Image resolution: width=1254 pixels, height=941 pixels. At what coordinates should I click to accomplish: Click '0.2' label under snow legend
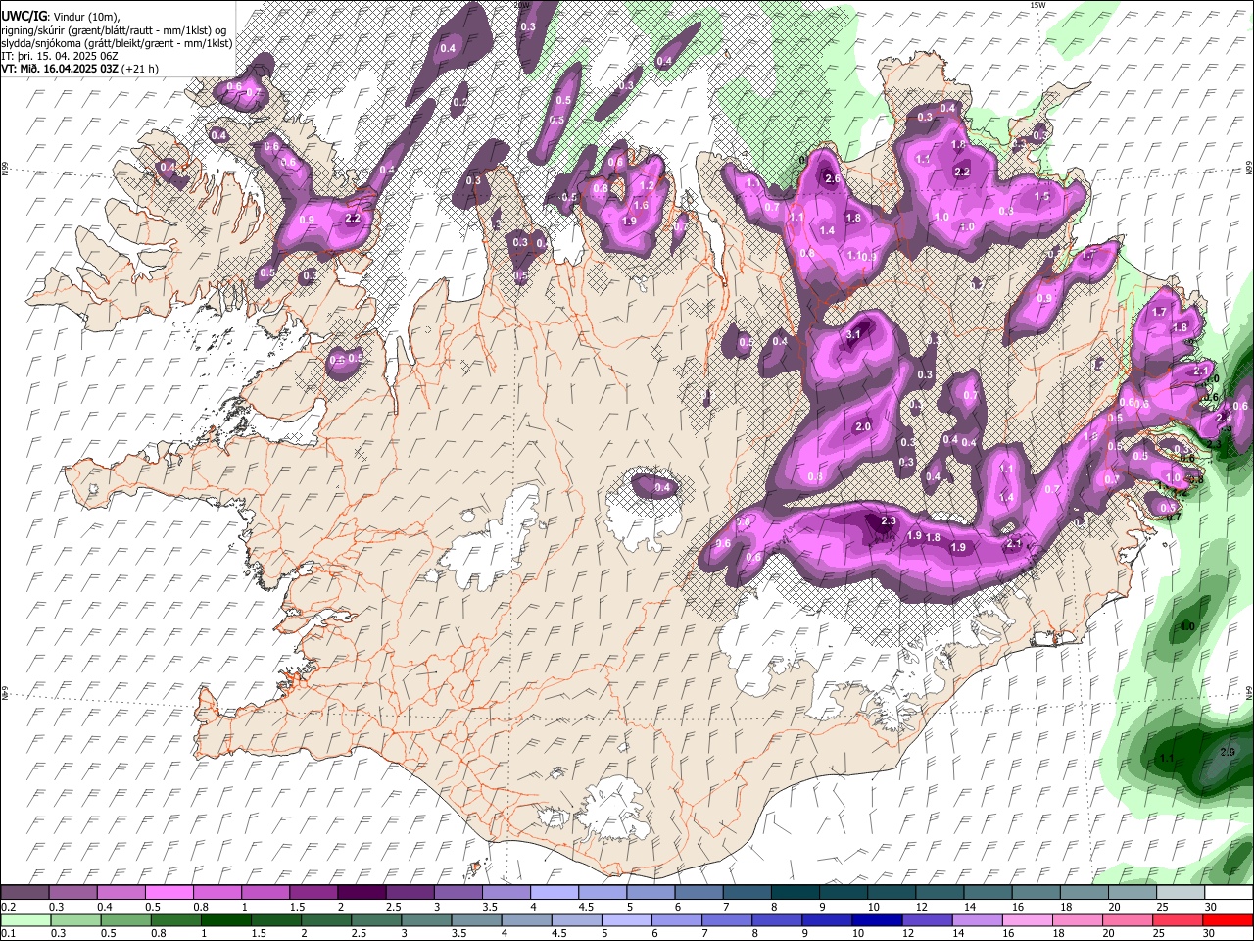click(8, 907)
